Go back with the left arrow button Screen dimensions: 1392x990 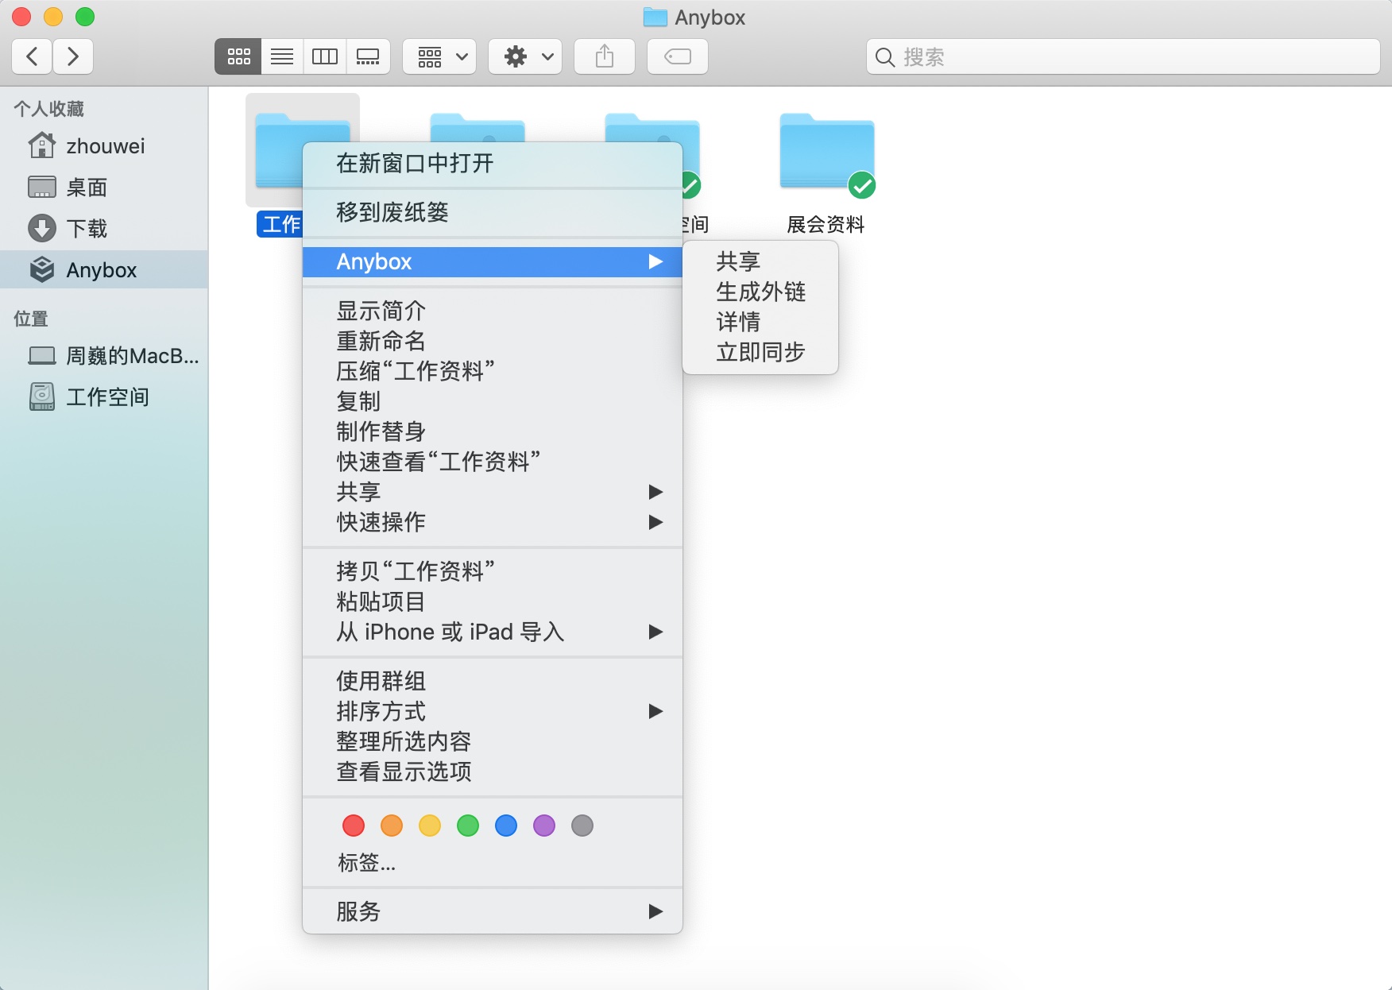pos(33,56)
